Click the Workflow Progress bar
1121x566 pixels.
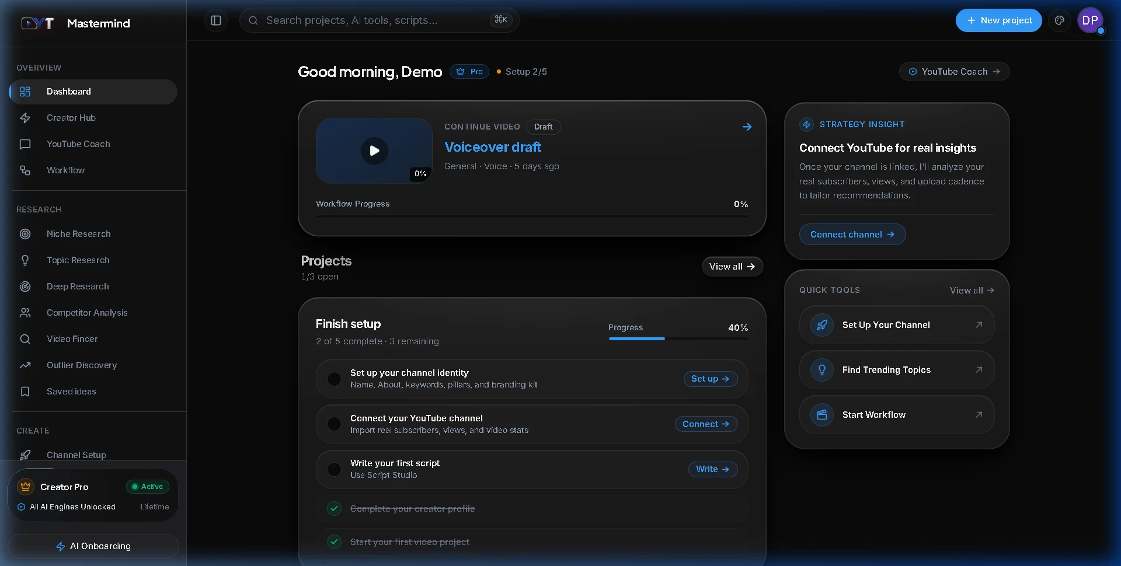pos(532,216)
